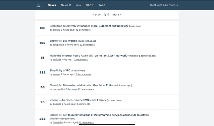Click the Nuxt triangle logo icon
214x126 pixels.
[x=38, y=5]
